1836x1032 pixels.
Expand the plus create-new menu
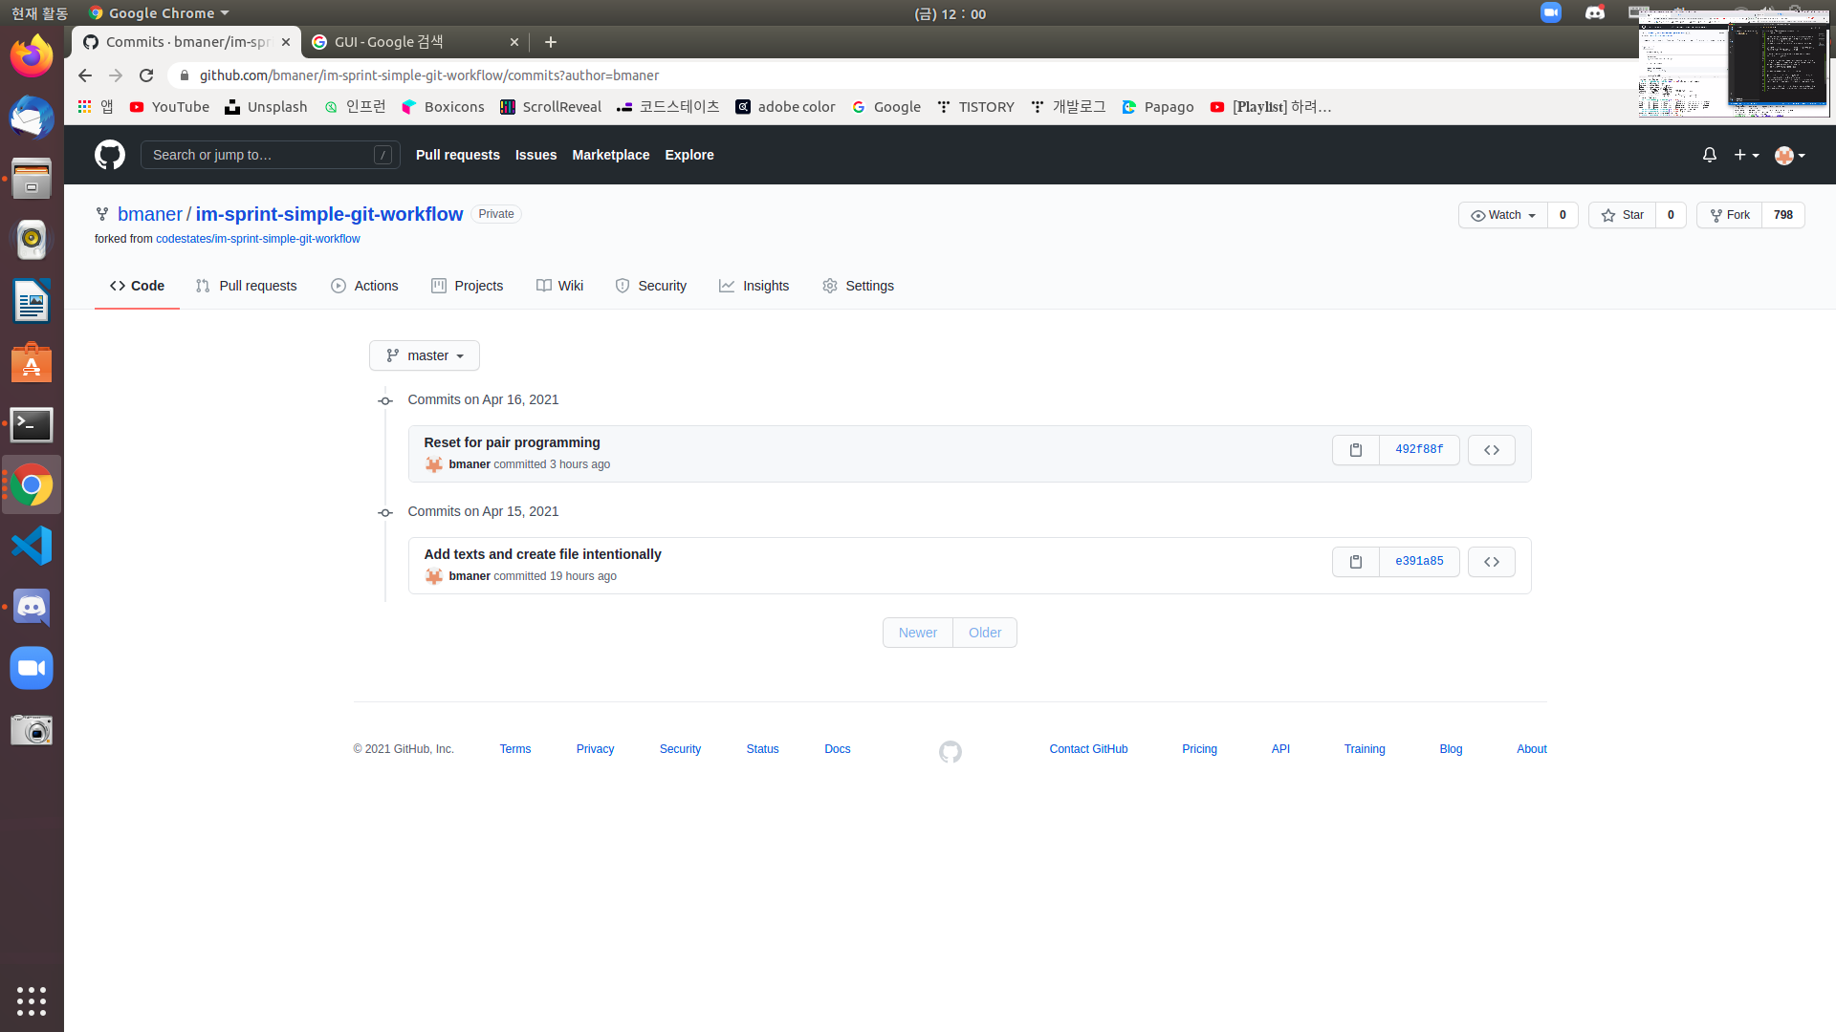(1746, 155)
